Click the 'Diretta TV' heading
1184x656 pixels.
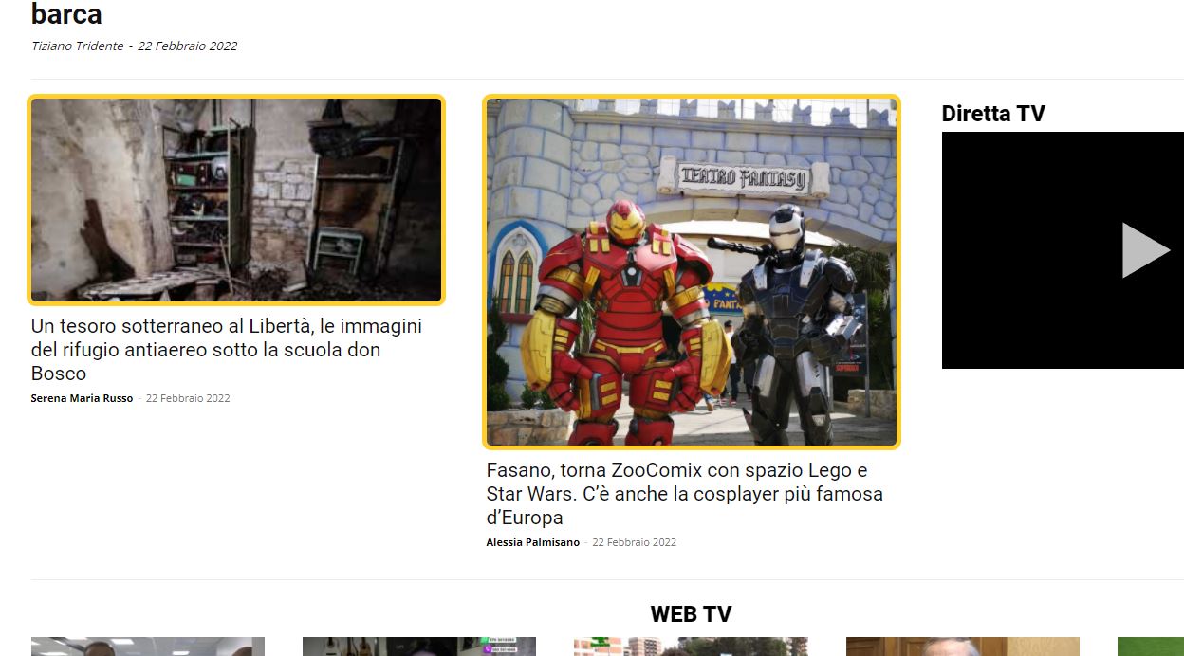pyautogui.click(x=993, y=114)
